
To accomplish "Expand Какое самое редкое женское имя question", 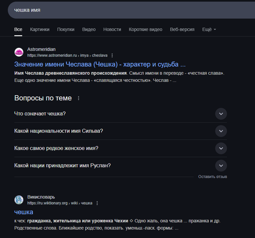I will pos(221,148).
